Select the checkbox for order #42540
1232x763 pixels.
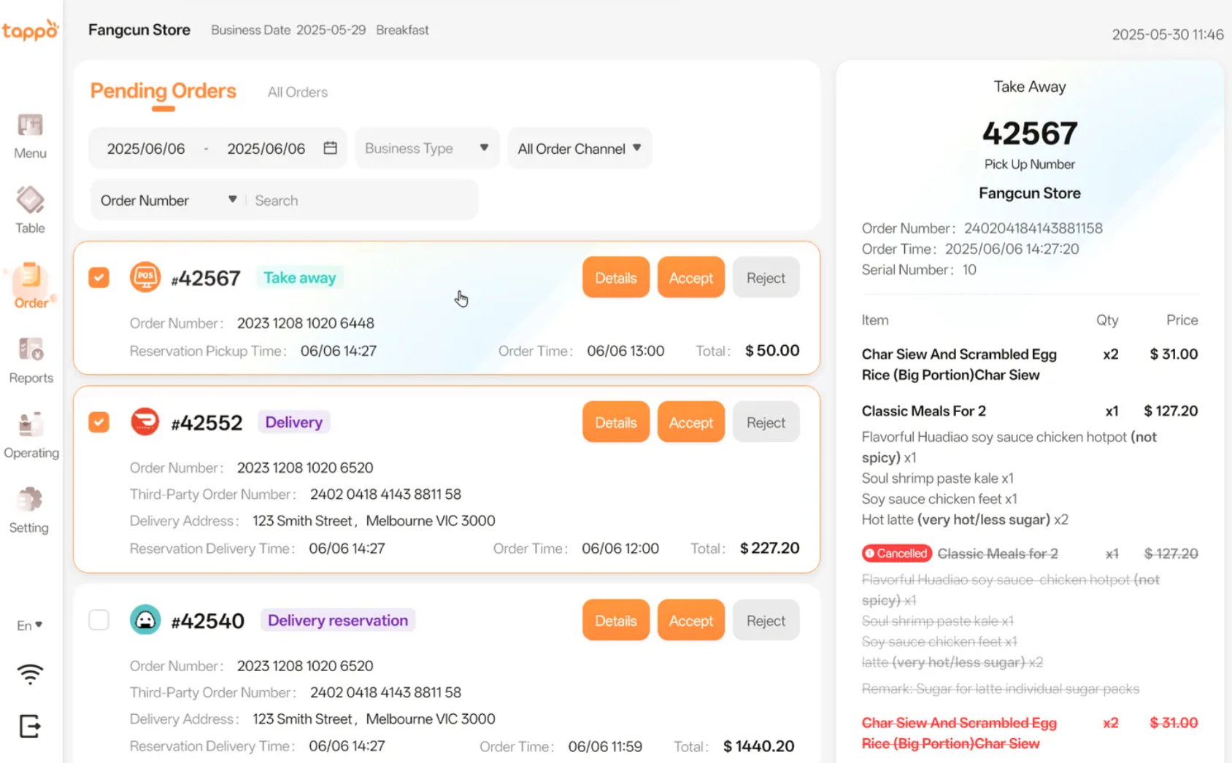pyautogui.click(x=99, y=620)
